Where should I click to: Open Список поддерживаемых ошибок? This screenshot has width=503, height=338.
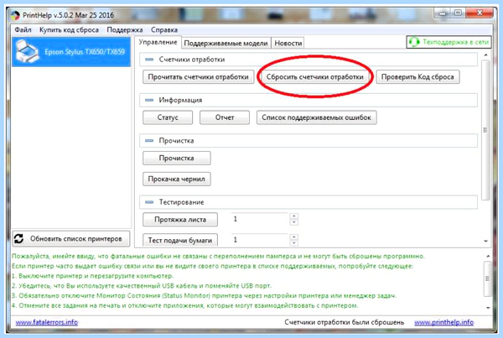tap(316, 117)
